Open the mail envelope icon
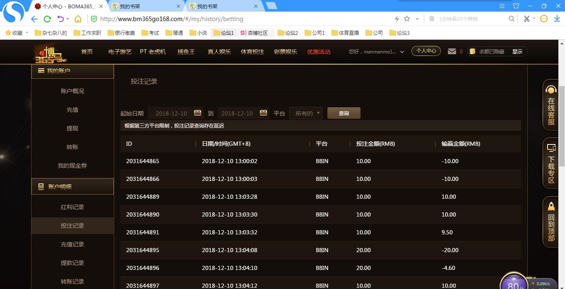 452,51
